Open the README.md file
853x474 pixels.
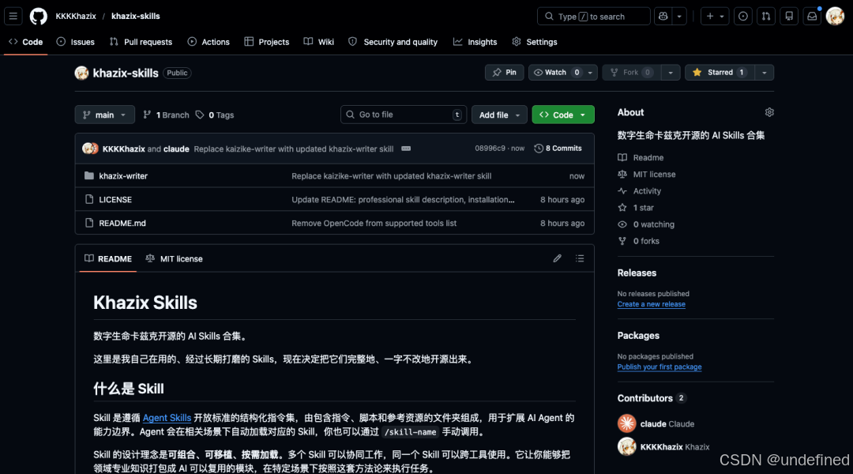click(x=122, y=223)
